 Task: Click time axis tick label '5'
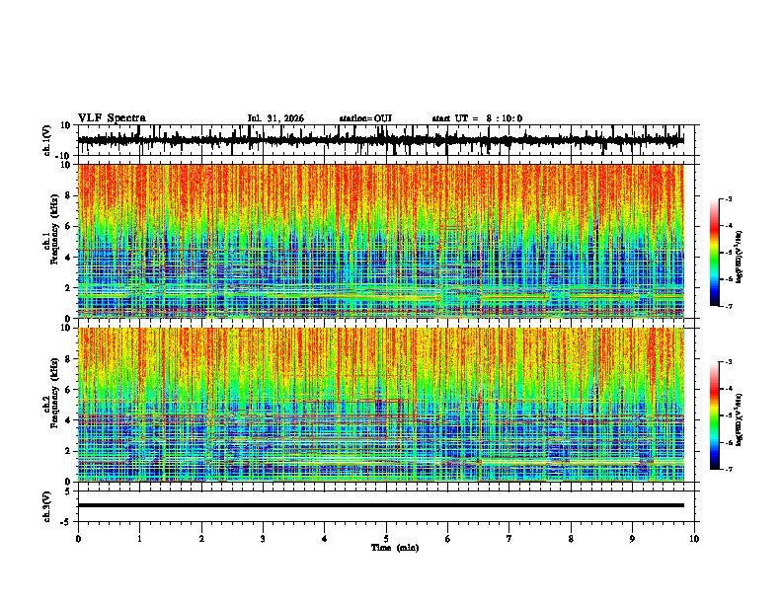coord(386,539)
